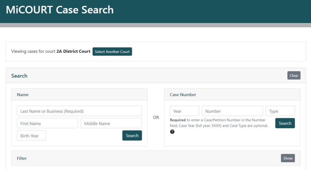311x170 pixels.
Task: Click the 2A District Court name text
Action: (73, 52)
